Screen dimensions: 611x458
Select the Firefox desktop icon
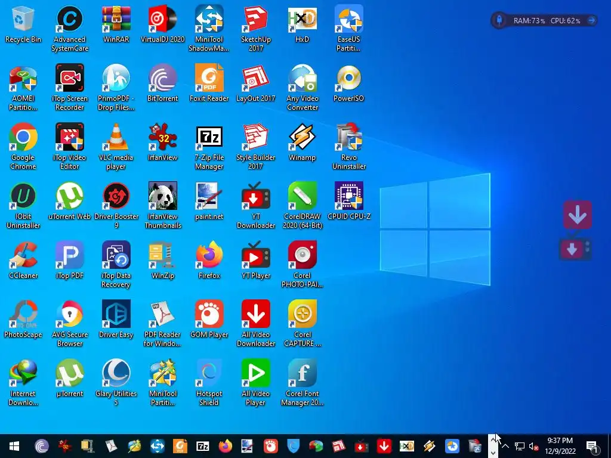click(x=209, y=261)
